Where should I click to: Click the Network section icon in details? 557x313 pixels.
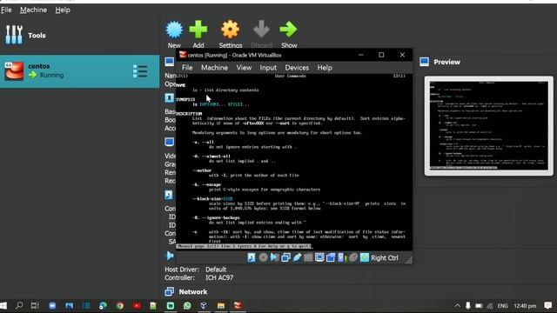[170, 291]
